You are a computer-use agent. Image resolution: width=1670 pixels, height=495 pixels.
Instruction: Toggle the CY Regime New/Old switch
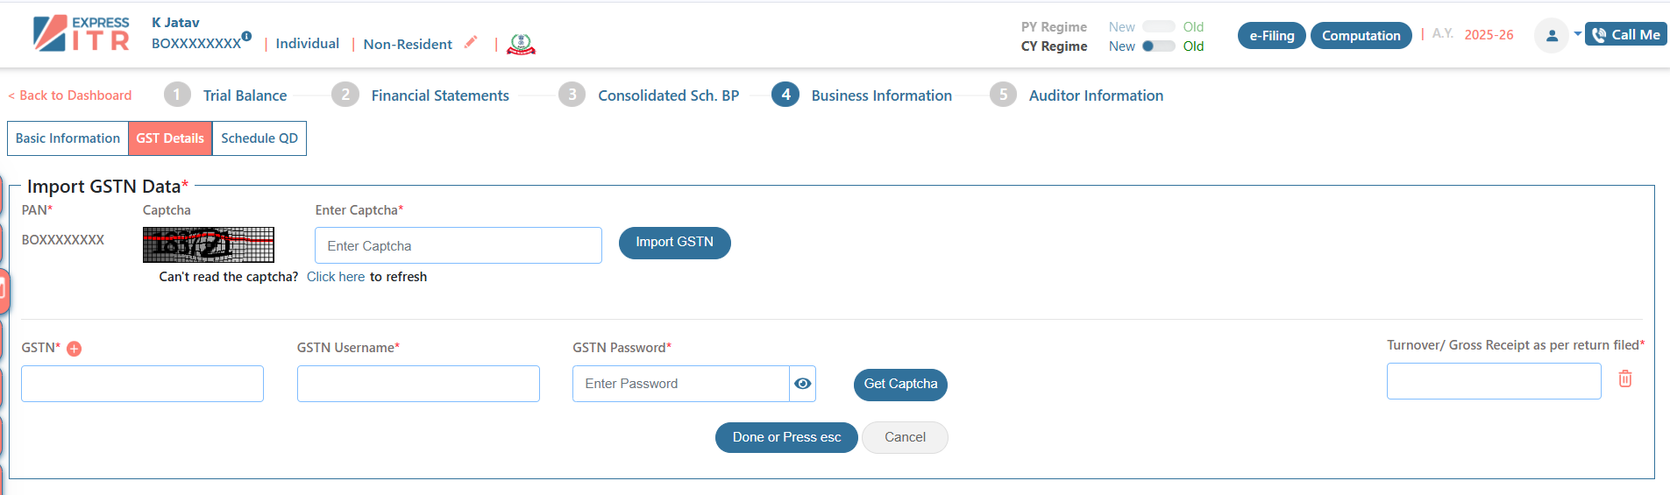pos(1158,46)
